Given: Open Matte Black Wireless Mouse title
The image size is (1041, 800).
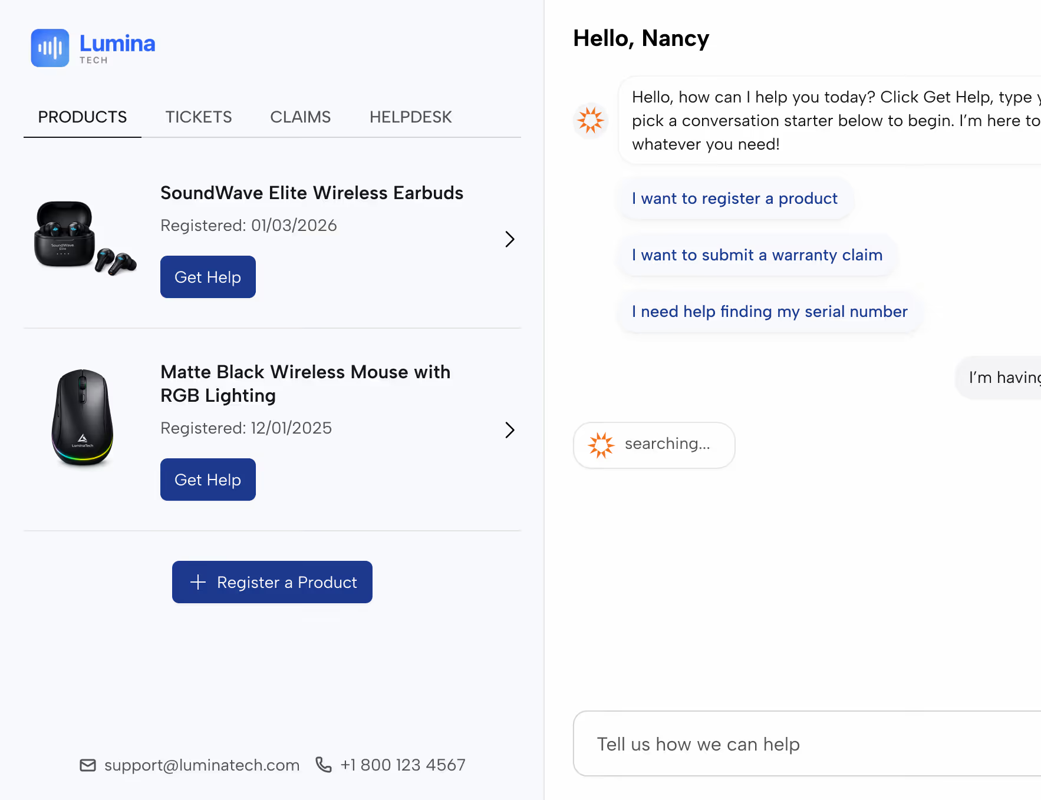Looking at the screenshot, I should pos(305,384).
